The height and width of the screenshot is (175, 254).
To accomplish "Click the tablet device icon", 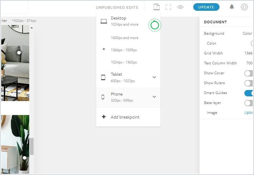I will (x=103, y=77).
